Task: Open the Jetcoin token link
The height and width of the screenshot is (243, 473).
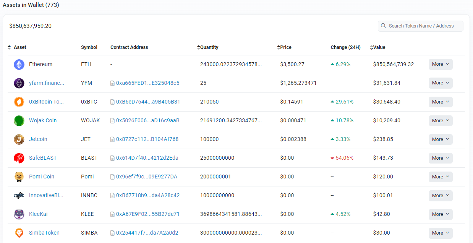Action: point(38,139)
